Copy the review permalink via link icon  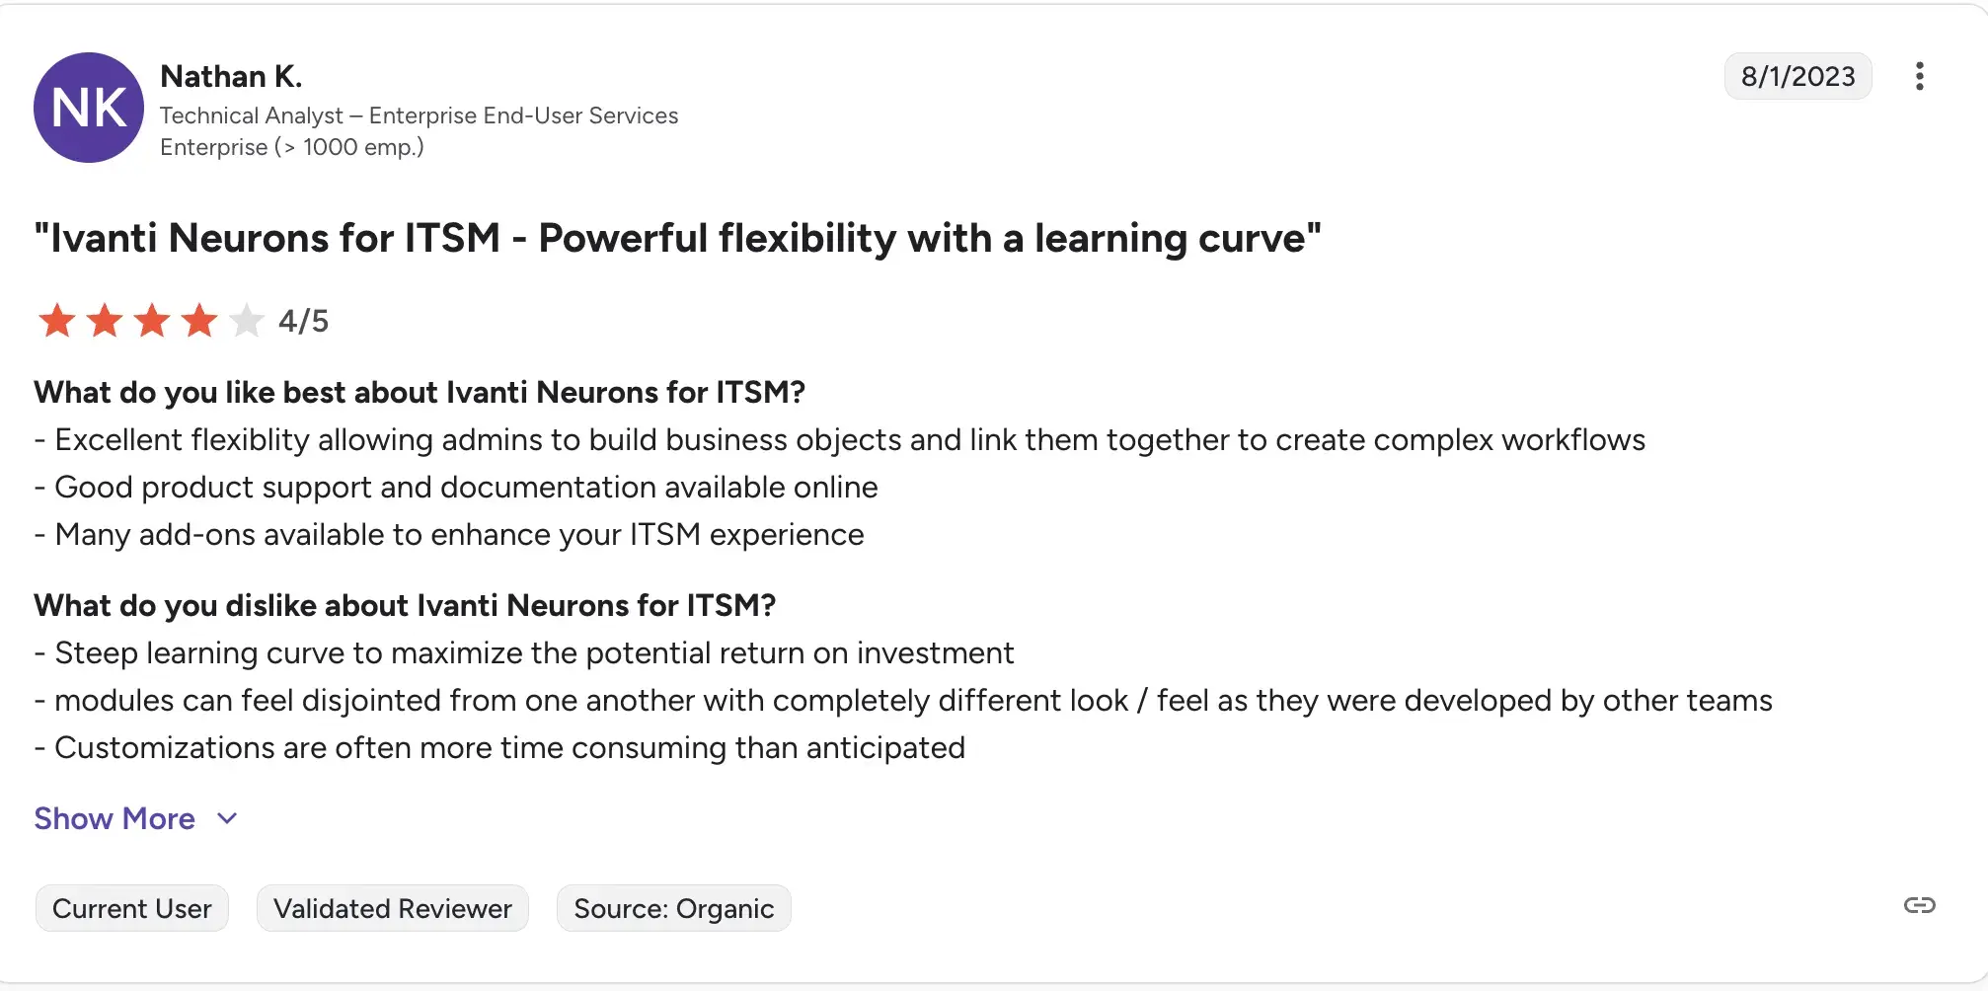pyautogui.click(x=1919, y=905)
